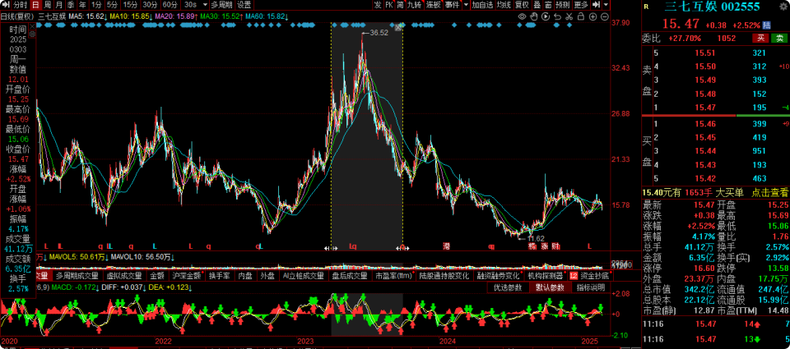Open 更多 more options
The image size is (790, 349).
(x=581, y=5)
